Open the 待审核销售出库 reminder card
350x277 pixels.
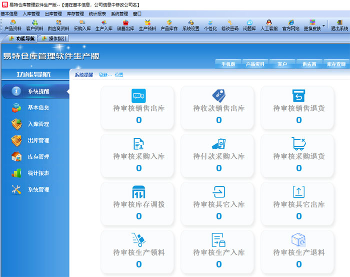pyautogui.click(x=138, y=107)
